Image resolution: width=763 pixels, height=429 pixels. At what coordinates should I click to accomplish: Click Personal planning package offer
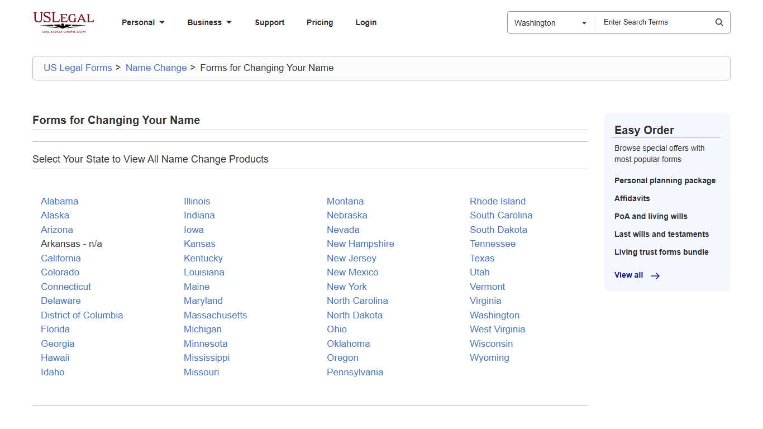click(665, 180)
